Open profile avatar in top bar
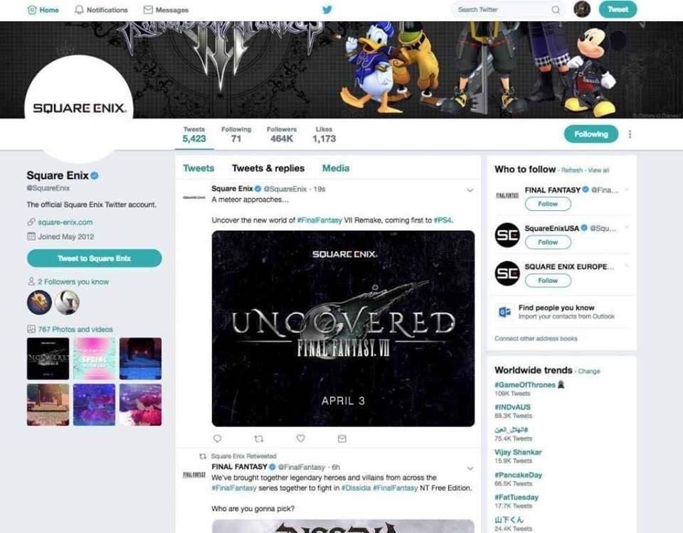The width and height of the screenshot is (683, 533). [582, 9]
